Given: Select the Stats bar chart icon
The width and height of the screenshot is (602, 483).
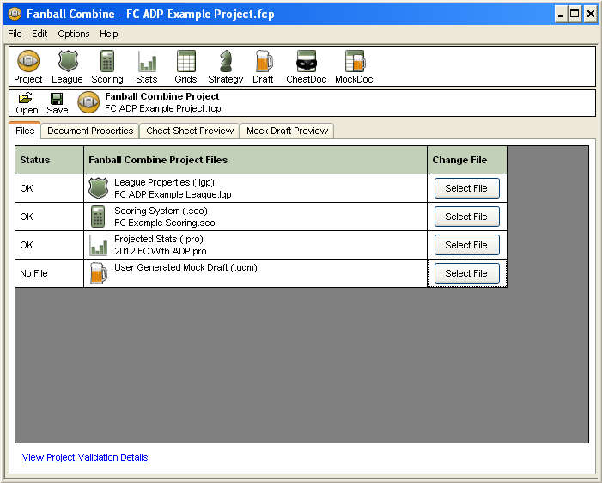Looking at the screenshot, I should click(x=147, y=66).
